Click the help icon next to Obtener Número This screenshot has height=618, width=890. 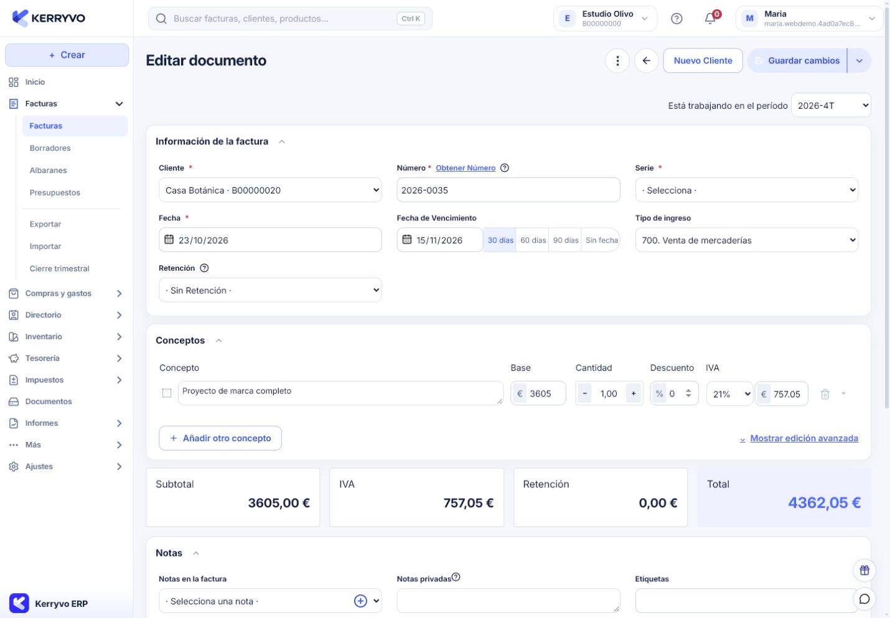click(505, 168)
